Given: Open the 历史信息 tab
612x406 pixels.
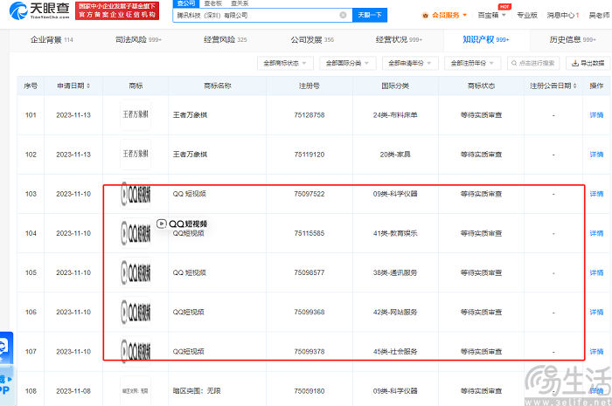Looking at the screenshot, I should (x=573, y=40).
